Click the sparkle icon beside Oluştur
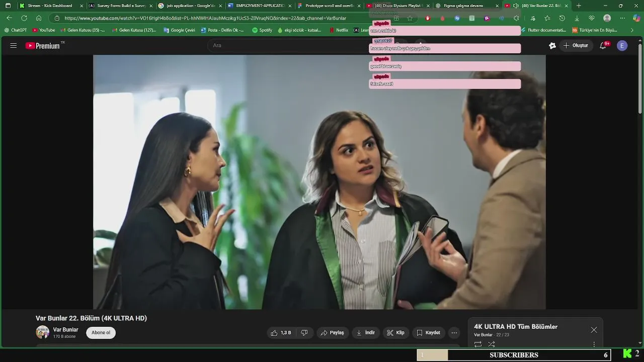The width and height of the screenshot is (644, 362). (552, 46)
